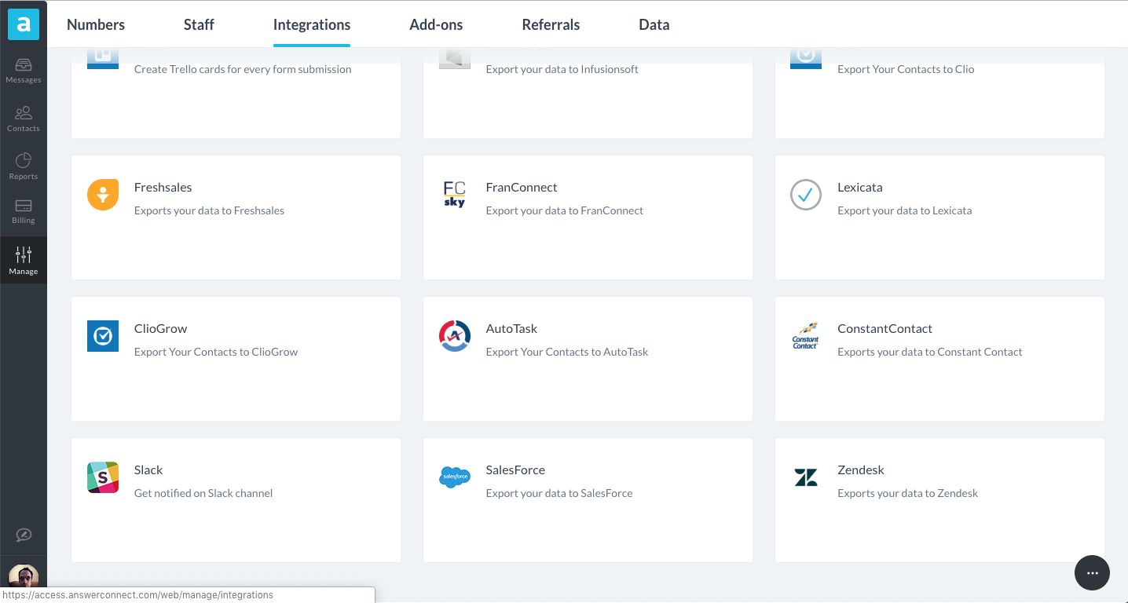Click the AnswerConnect logo icon
The image size is (1128, 603).
[x=24, y=24]
